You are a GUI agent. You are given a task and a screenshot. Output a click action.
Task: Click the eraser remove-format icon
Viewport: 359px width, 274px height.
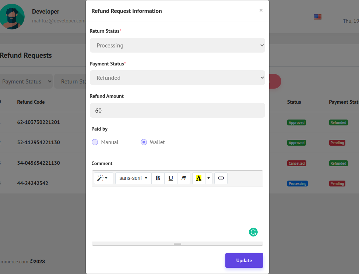point(184,178)
